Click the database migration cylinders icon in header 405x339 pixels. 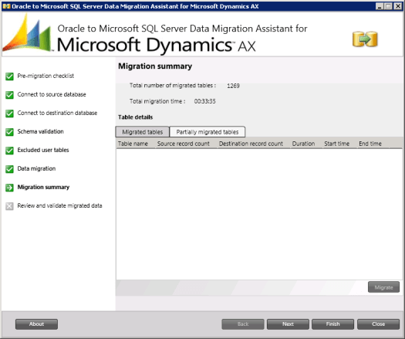click(x=365, y=39)
